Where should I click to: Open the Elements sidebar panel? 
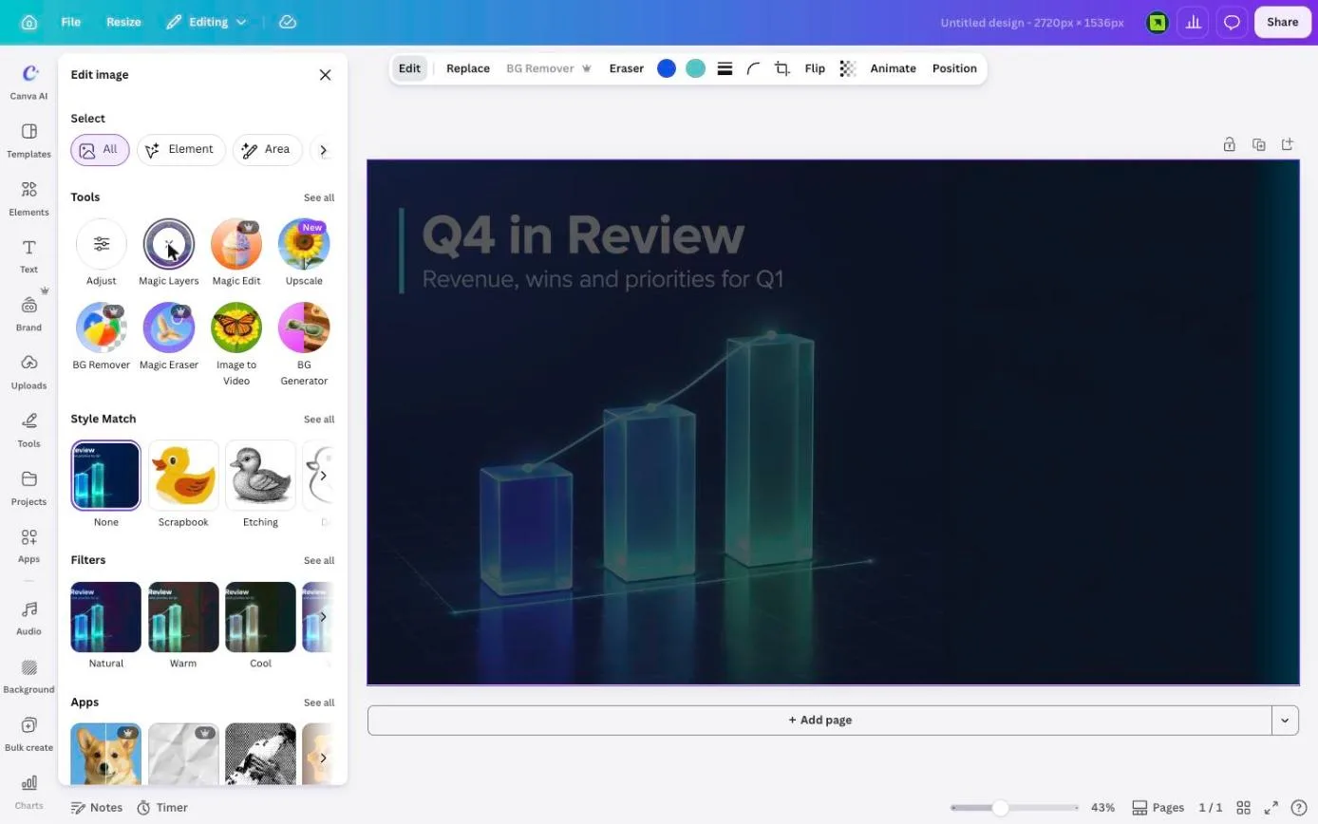click(x=28, y=198)
